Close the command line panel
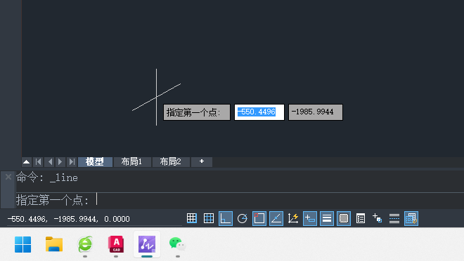This screenshot has height=261, width=464. (8, 177)
